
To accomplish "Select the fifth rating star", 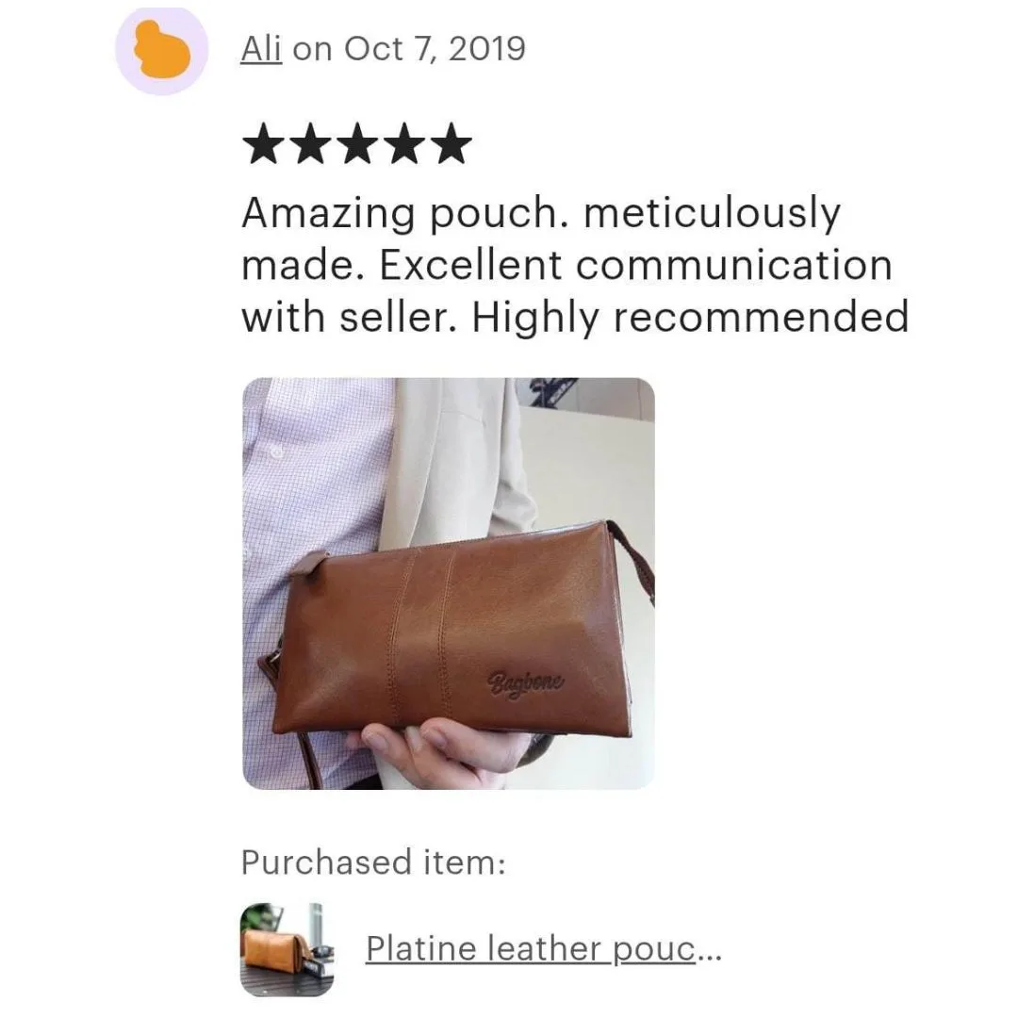I will coord(452,143).
